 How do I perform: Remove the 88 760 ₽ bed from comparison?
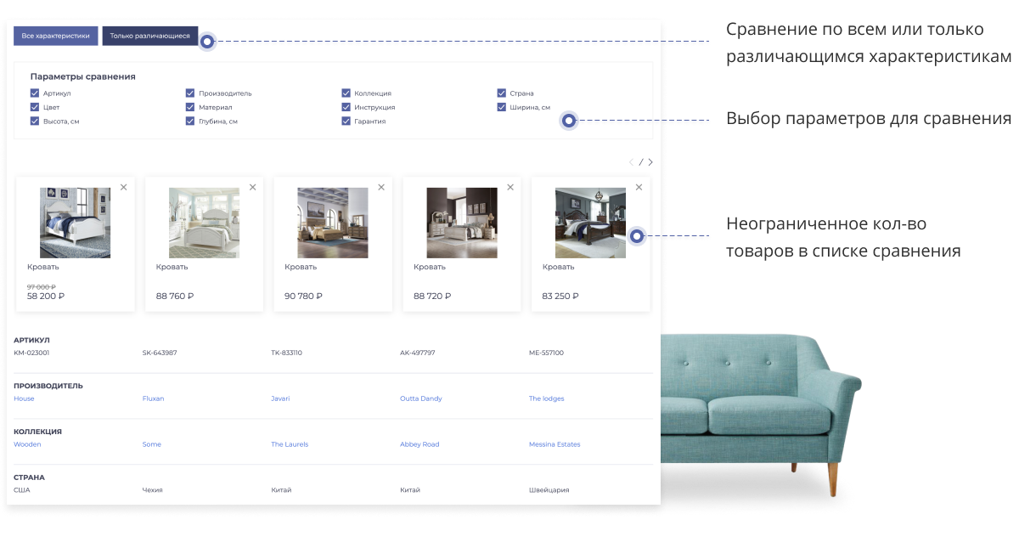(252, 187)
